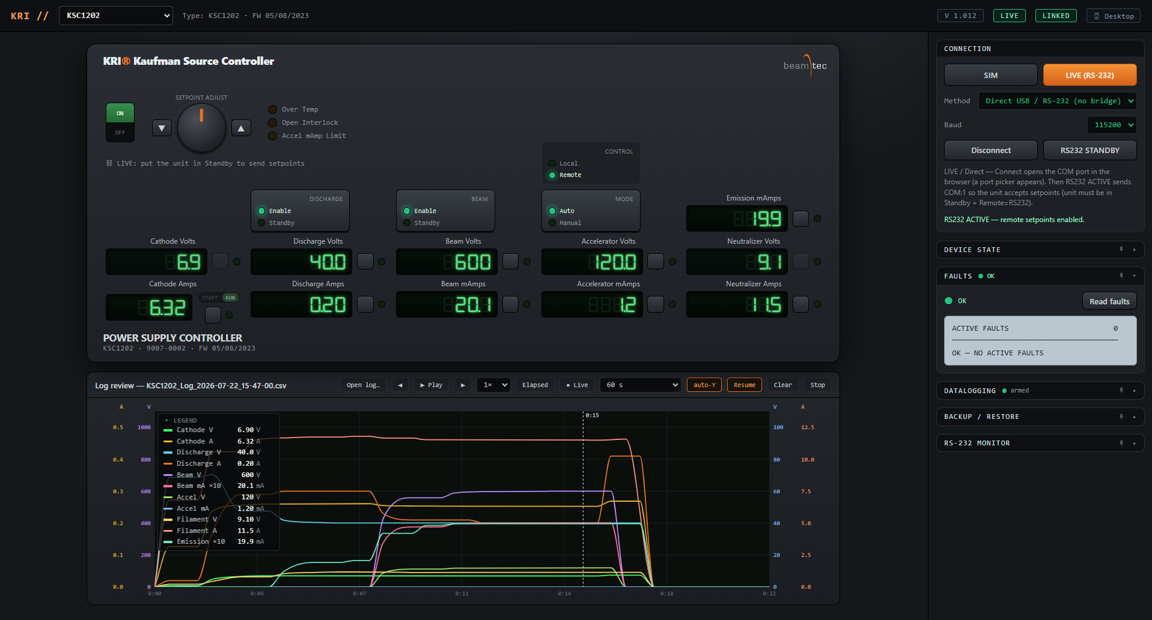Click the 0:15 playhead marker on chart
Image resolution: width=1152 pixels, height=620 pixels.
pyautogui.click(x=592, y=415)
